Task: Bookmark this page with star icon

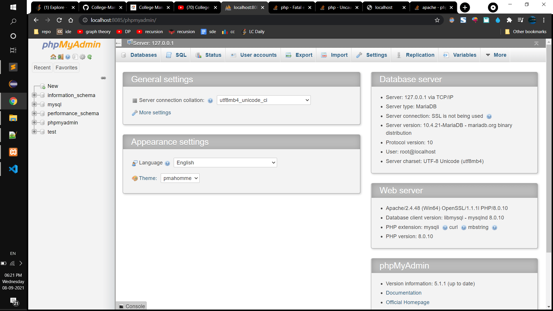Action: pos(437,20)
